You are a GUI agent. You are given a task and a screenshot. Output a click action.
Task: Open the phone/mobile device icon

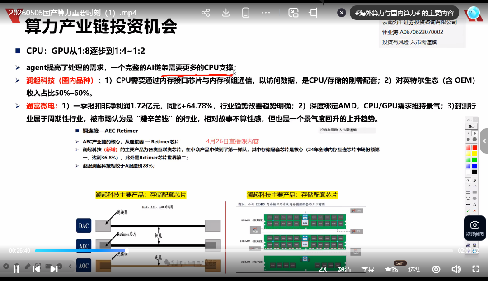click(x=245, y=13)
